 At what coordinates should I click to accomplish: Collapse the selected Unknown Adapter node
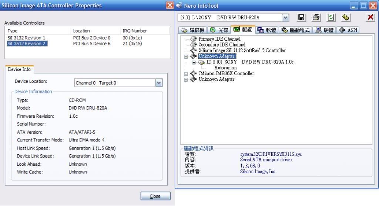coord(186,57)
